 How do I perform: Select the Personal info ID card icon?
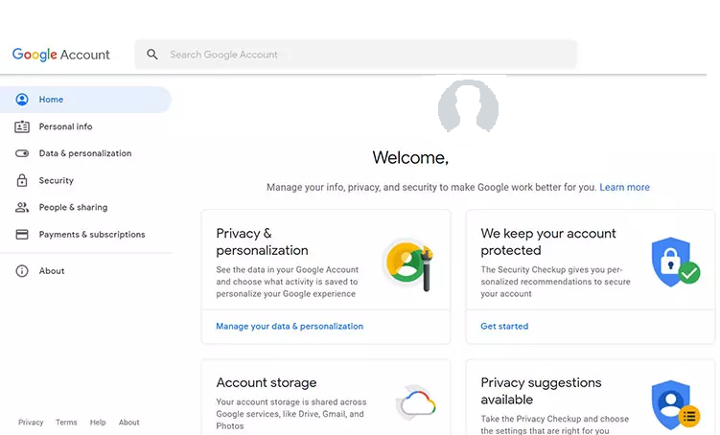pos(22,126)
